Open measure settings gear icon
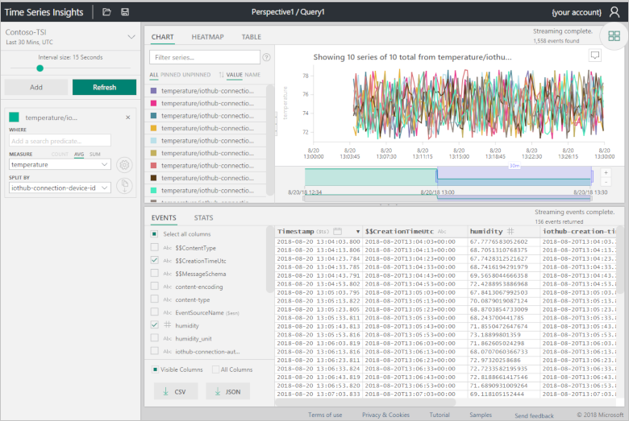This screenshot has height=421, width=629. coord(124,165)
